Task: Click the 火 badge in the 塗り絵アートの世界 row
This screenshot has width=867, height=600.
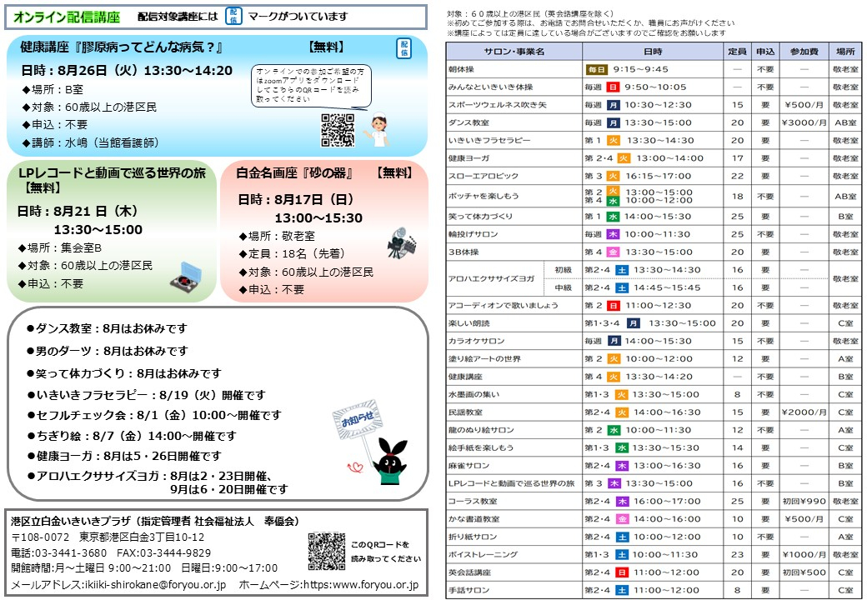Action: coord(613,359)
